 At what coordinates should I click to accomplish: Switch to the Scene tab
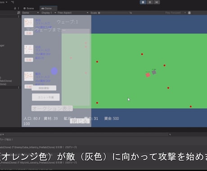[x=29, y=9]
